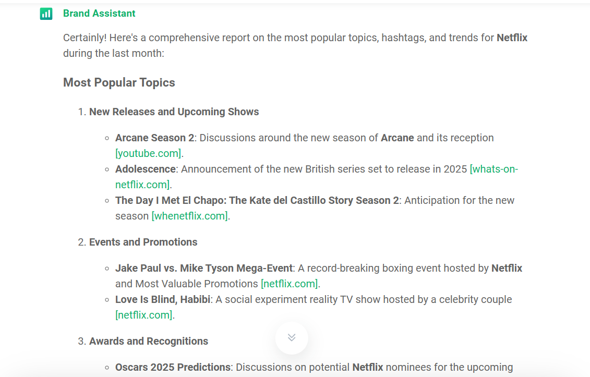Open netflix.com link after Most Valuable Promotions

click(290, 284)
